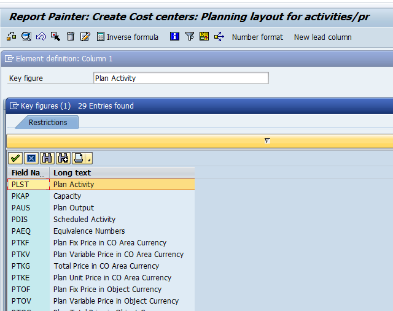Click the trash can Delete icon
Screen dimensions: 393x311
coord(71,37)
